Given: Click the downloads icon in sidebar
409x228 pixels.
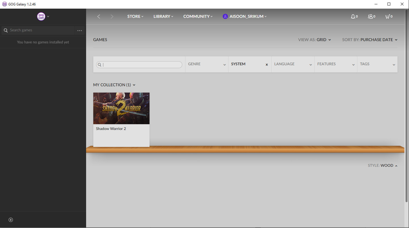Looking at the screenshot, I should (x=11, y=220).
